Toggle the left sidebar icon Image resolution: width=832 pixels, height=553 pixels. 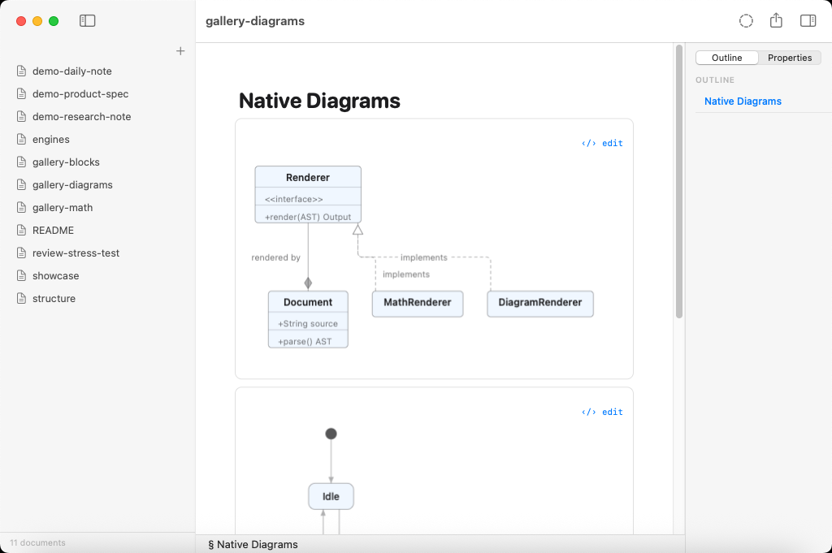click(87, 20)
